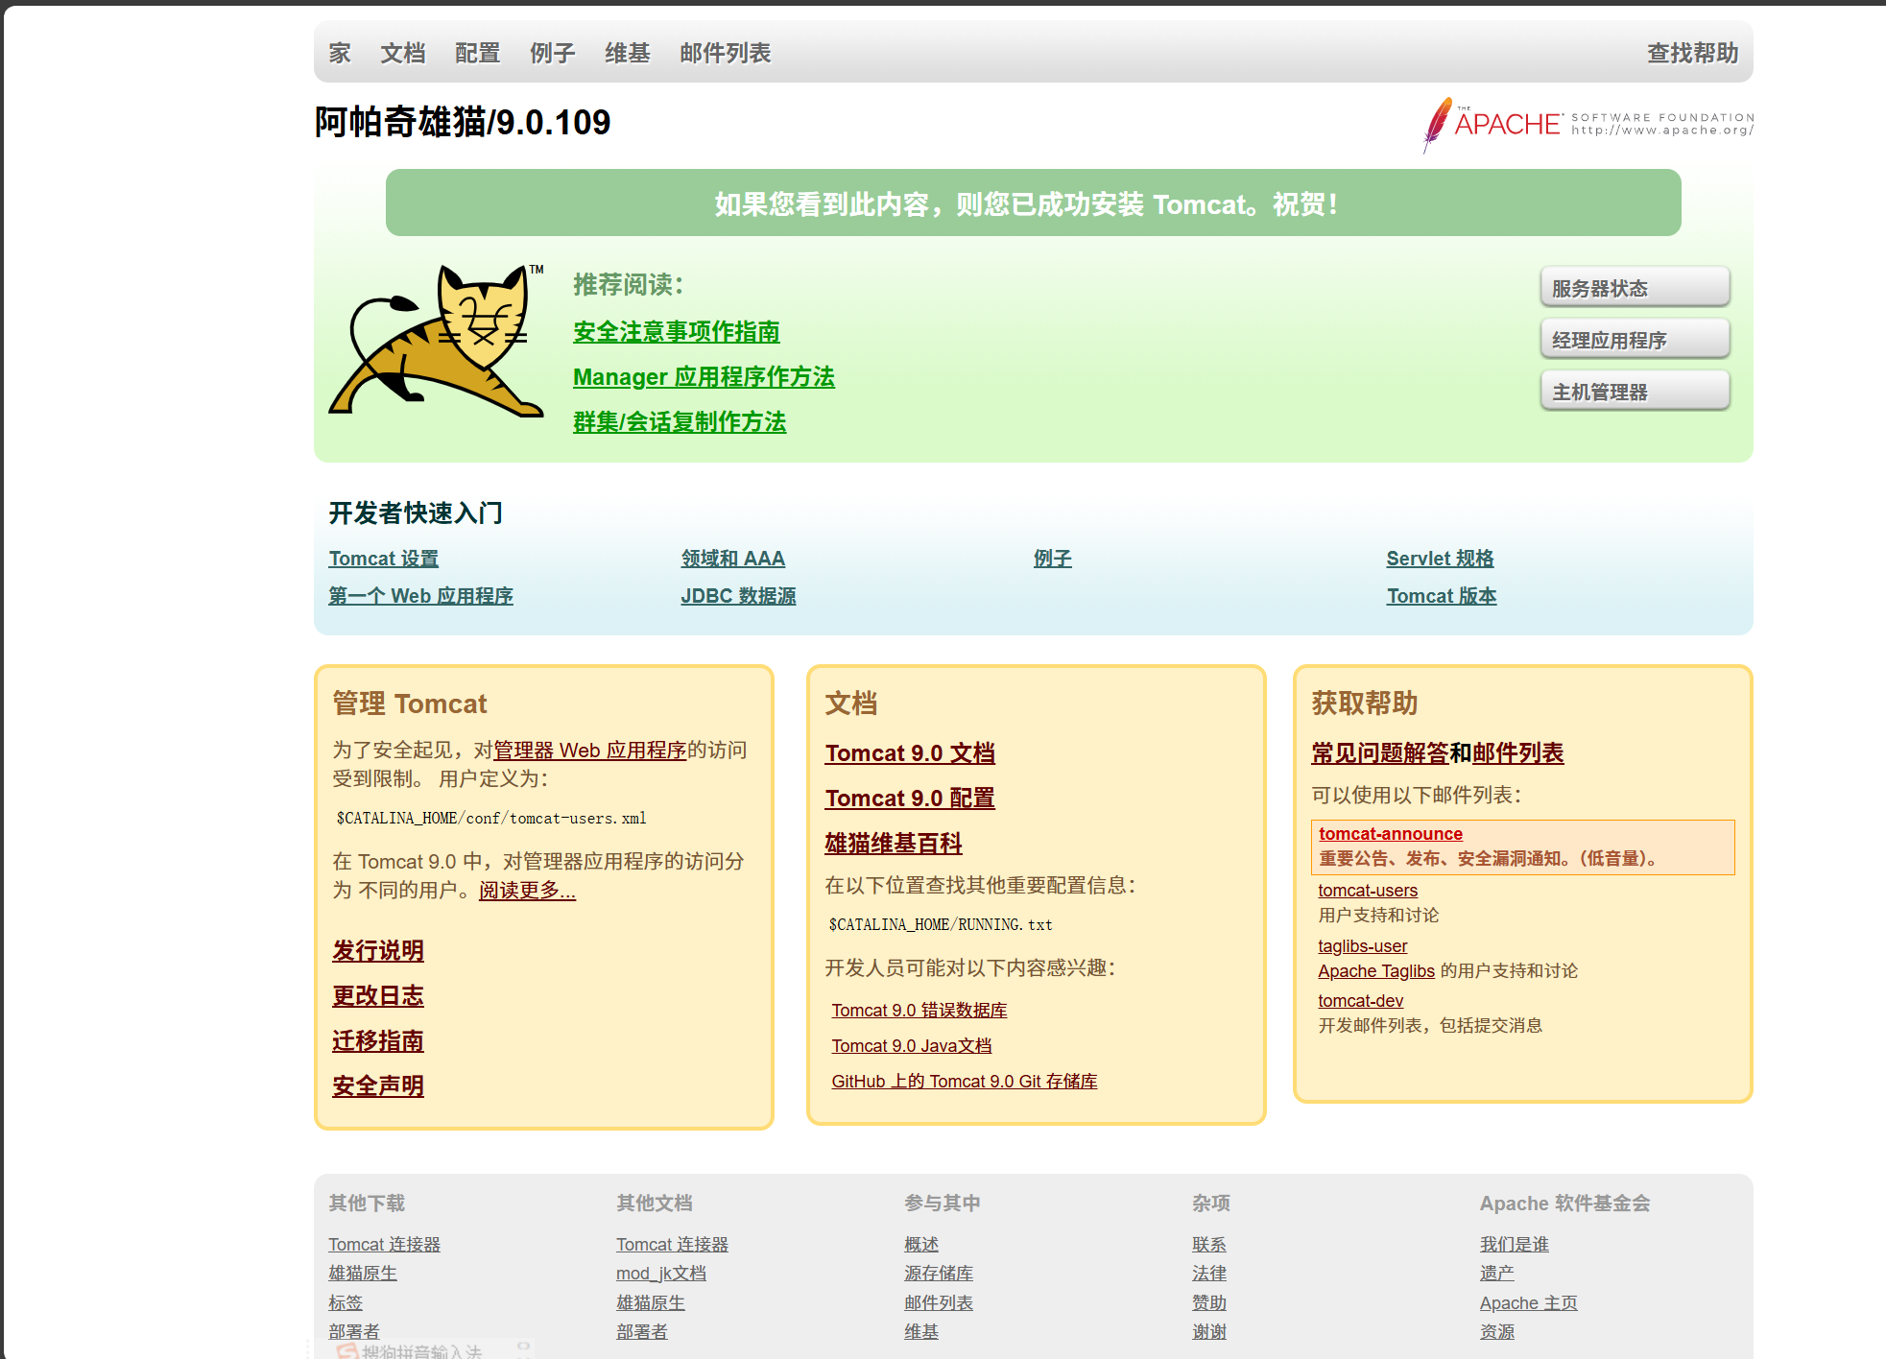Image resolution: width=1886 pixels, height=1359 pixels.
Task: Open the tomcat-users mailing list link
Action: point(1368,891)
